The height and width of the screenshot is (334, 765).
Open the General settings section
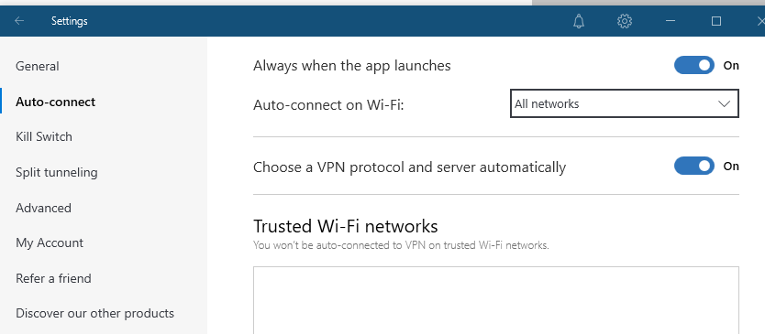[37, 66]
